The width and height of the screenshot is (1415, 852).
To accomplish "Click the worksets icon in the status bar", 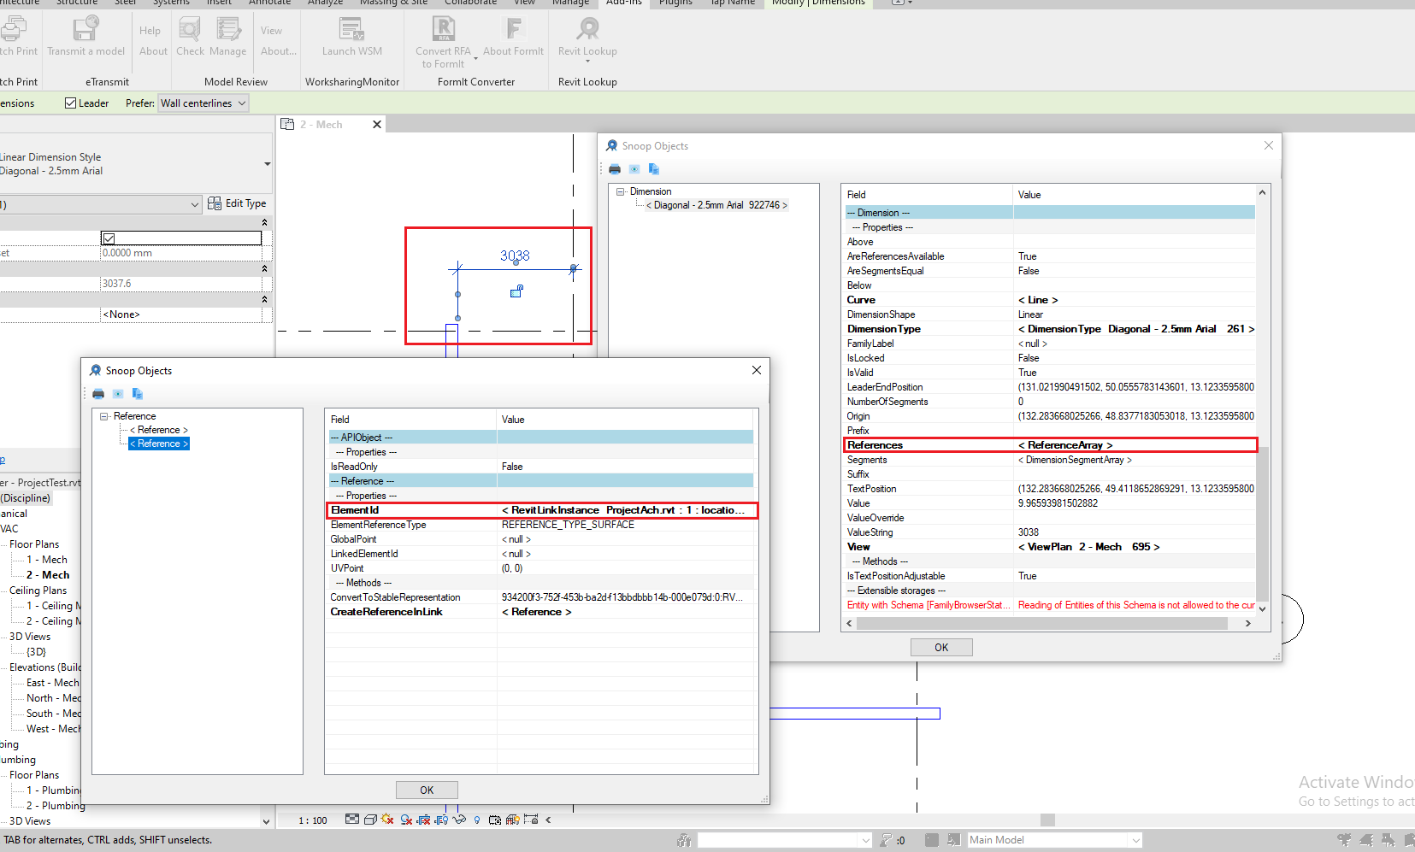I will pyautogui.click(x=684, y=840).
